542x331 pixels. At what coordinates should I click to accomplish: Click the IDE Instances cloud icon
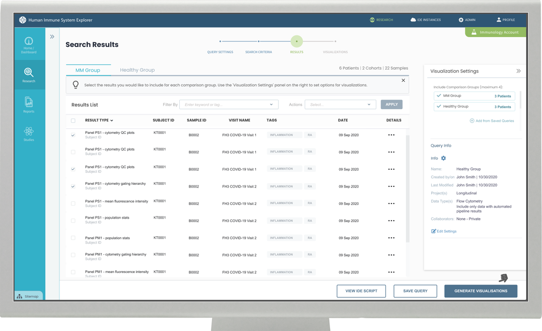tap(413, 20)
